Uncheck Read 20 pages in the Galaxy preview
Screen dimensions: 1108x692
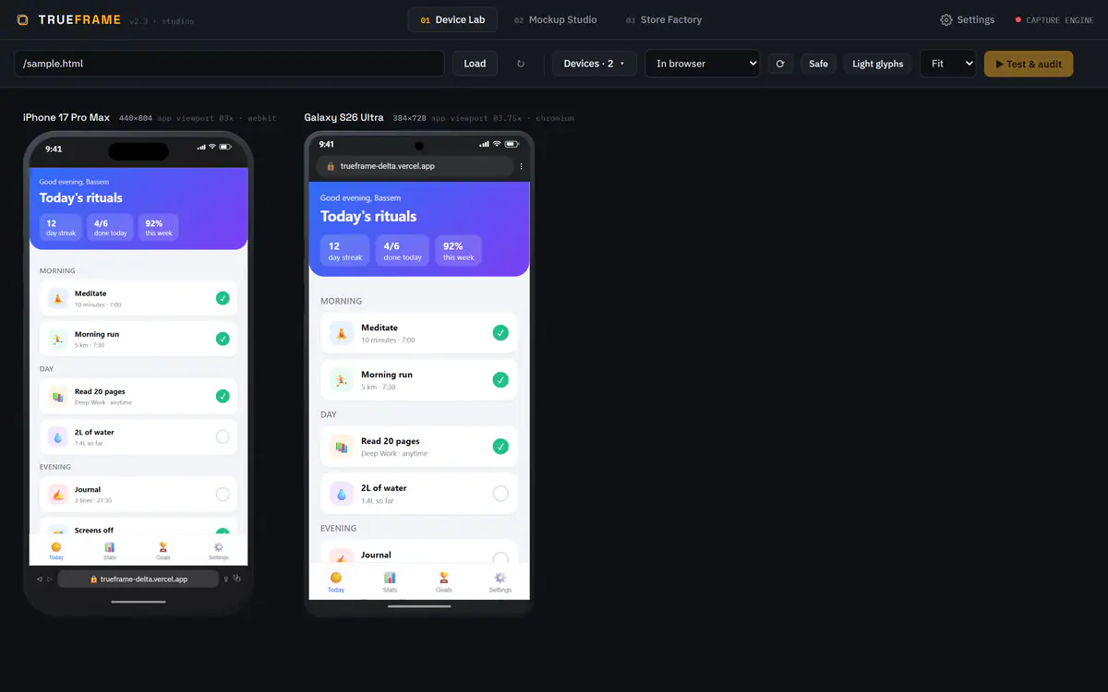(x=500, y=447)
